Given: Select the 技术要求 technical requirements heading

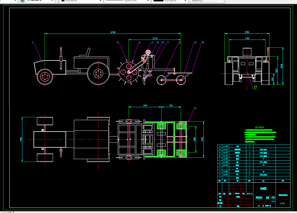Looking at the screenshot, I should pos(260,128).
